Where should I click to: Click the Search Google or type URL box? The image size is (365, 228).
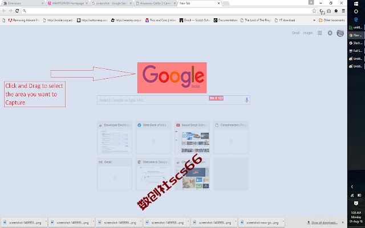173,100
